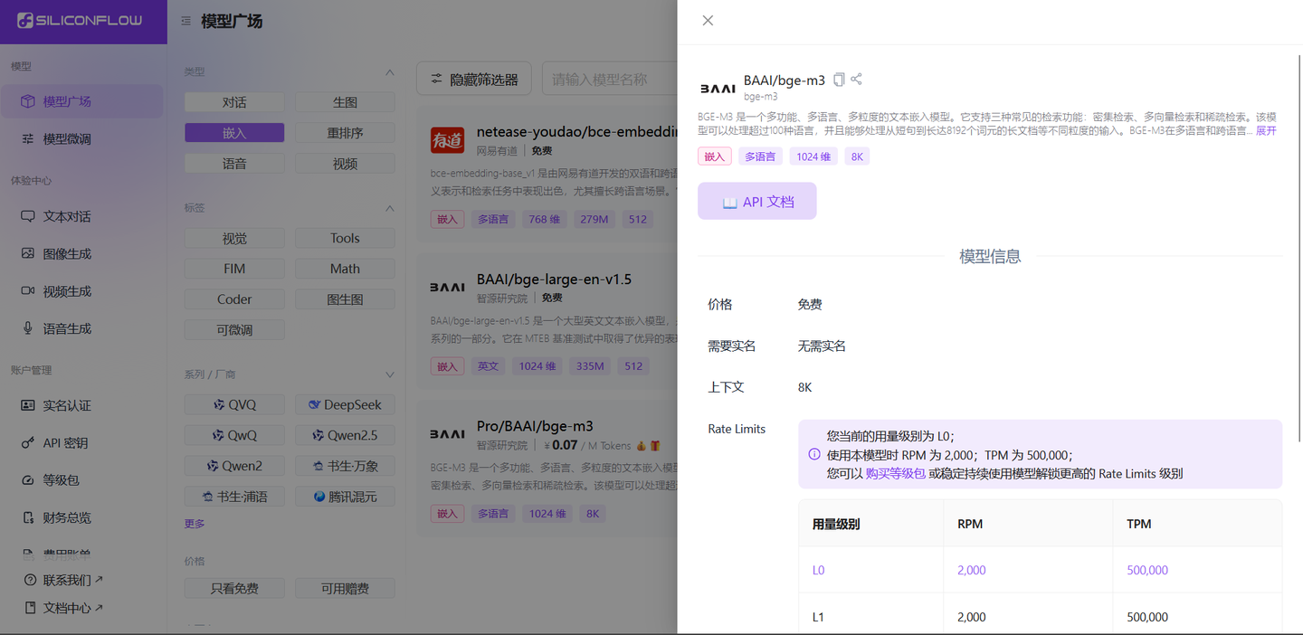Screen dimensions: 1303x635
Task: Collapse the 类型 filter section
Action: click(390, 71)
